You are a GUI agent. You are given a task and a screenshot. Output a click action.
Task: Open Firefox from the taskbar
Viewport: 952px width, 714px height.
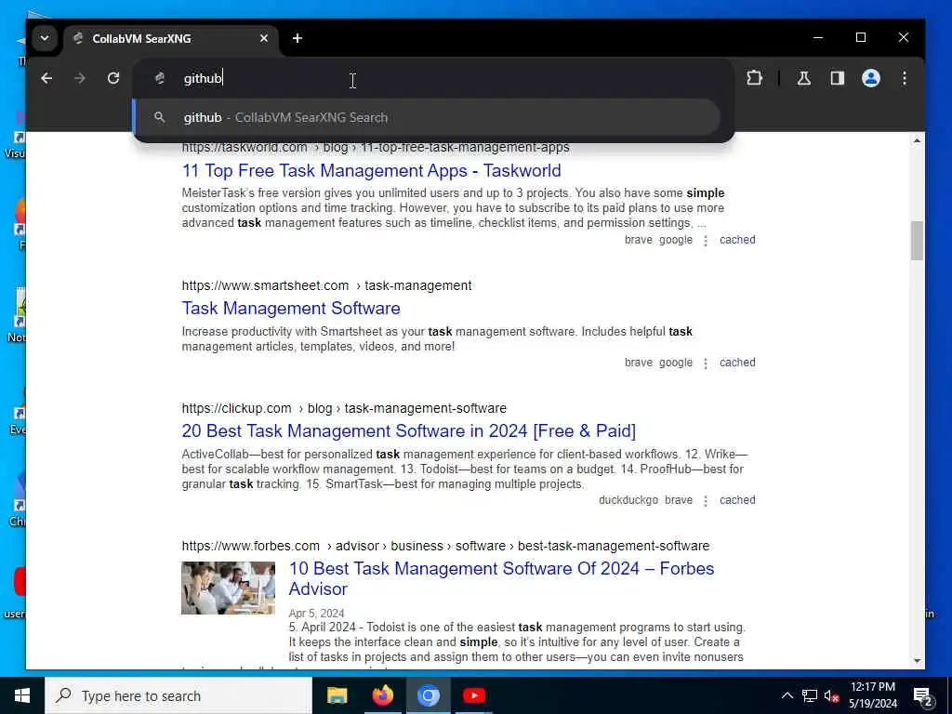coord(382,695)
